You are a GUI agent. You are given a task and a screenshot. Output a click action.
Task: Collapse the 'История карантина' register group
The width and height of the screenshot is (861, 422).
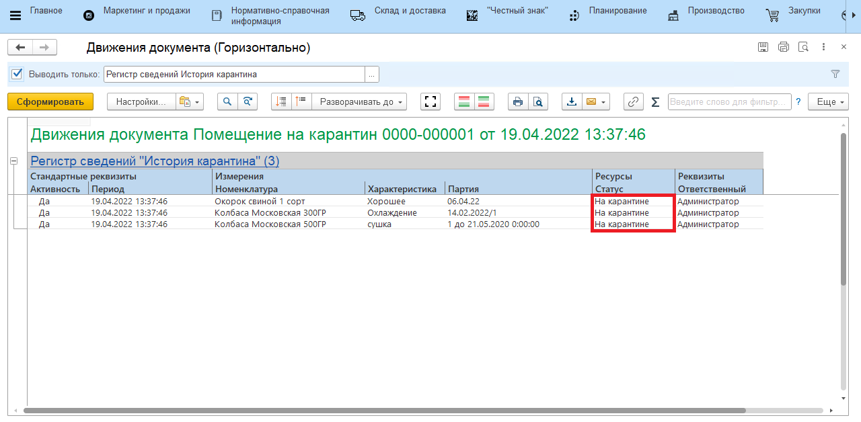[x=13, y=161]
